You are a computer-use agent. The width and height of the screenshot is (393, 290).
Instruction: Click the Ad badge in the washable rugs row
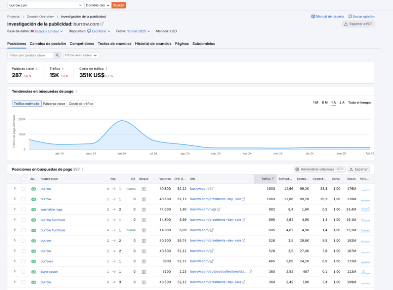point(33,210)
